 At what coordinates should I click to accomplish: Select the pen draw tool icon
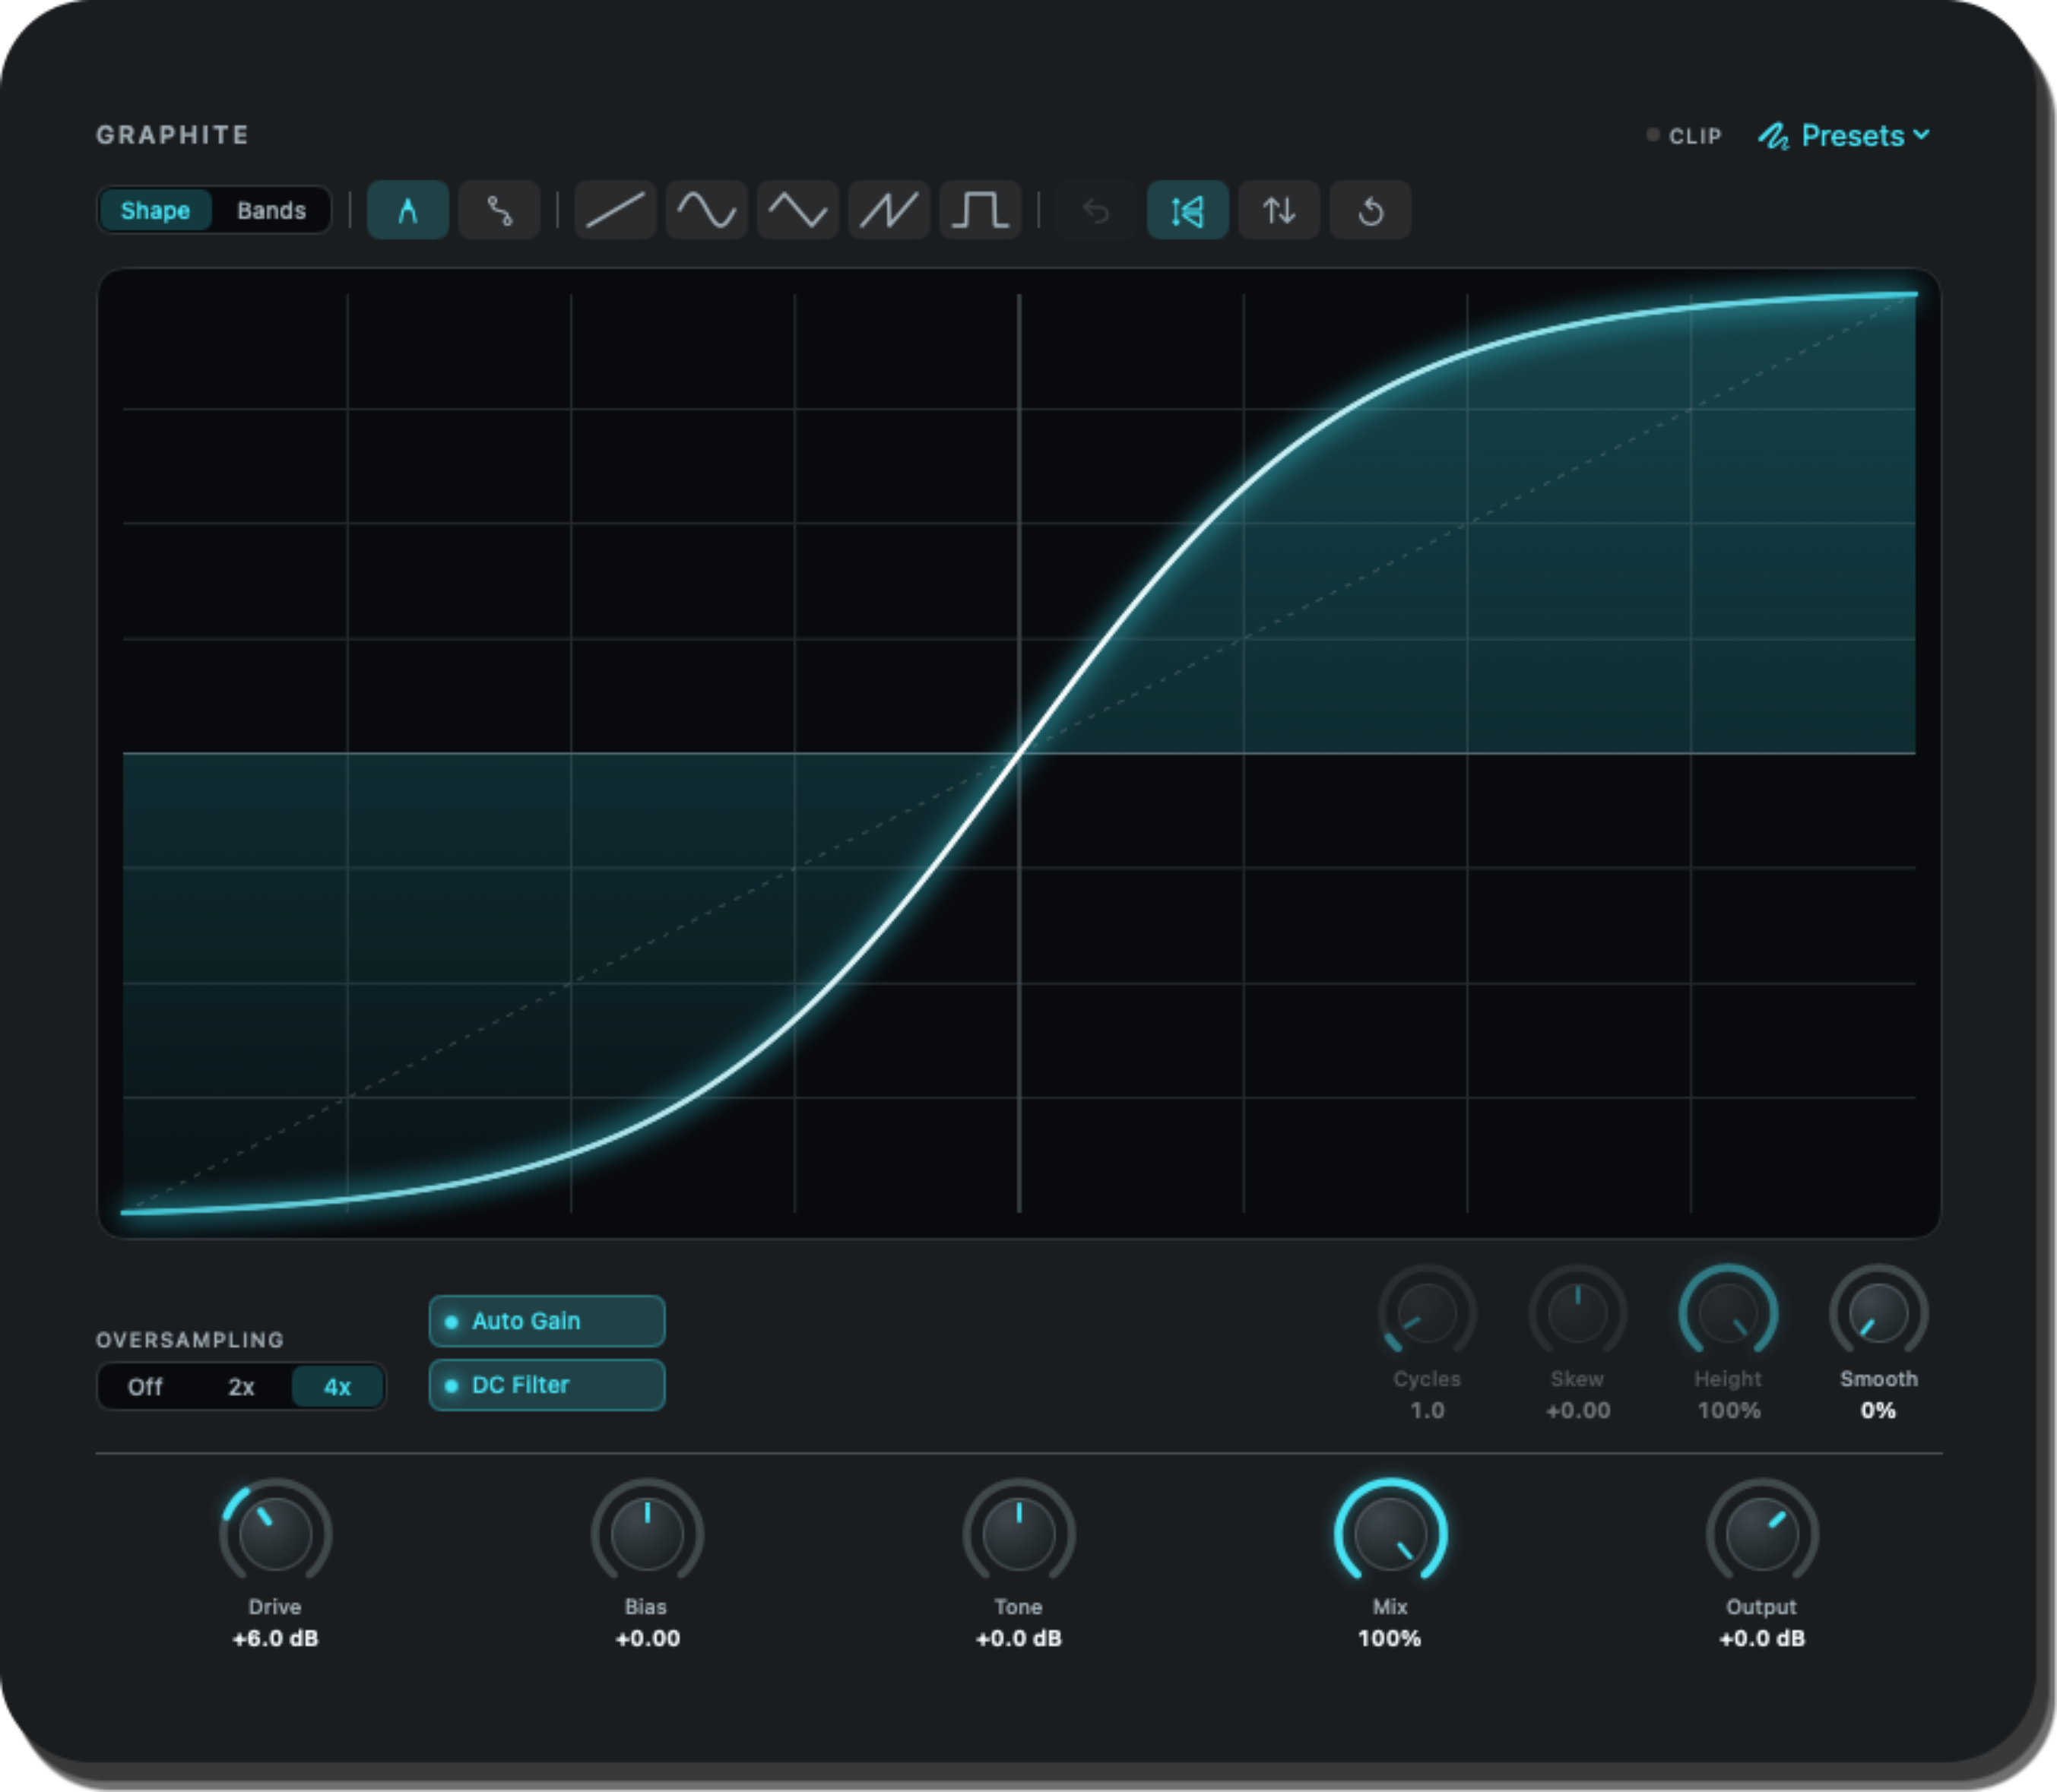pos(407,211)
